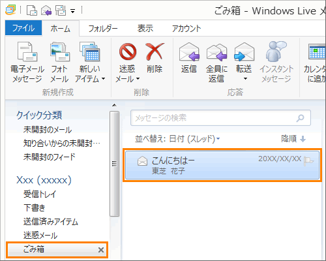Click the folder pane vertical scrollbar handle
The height and width of the screenshot is (261, 326).
tap(114, 164)
